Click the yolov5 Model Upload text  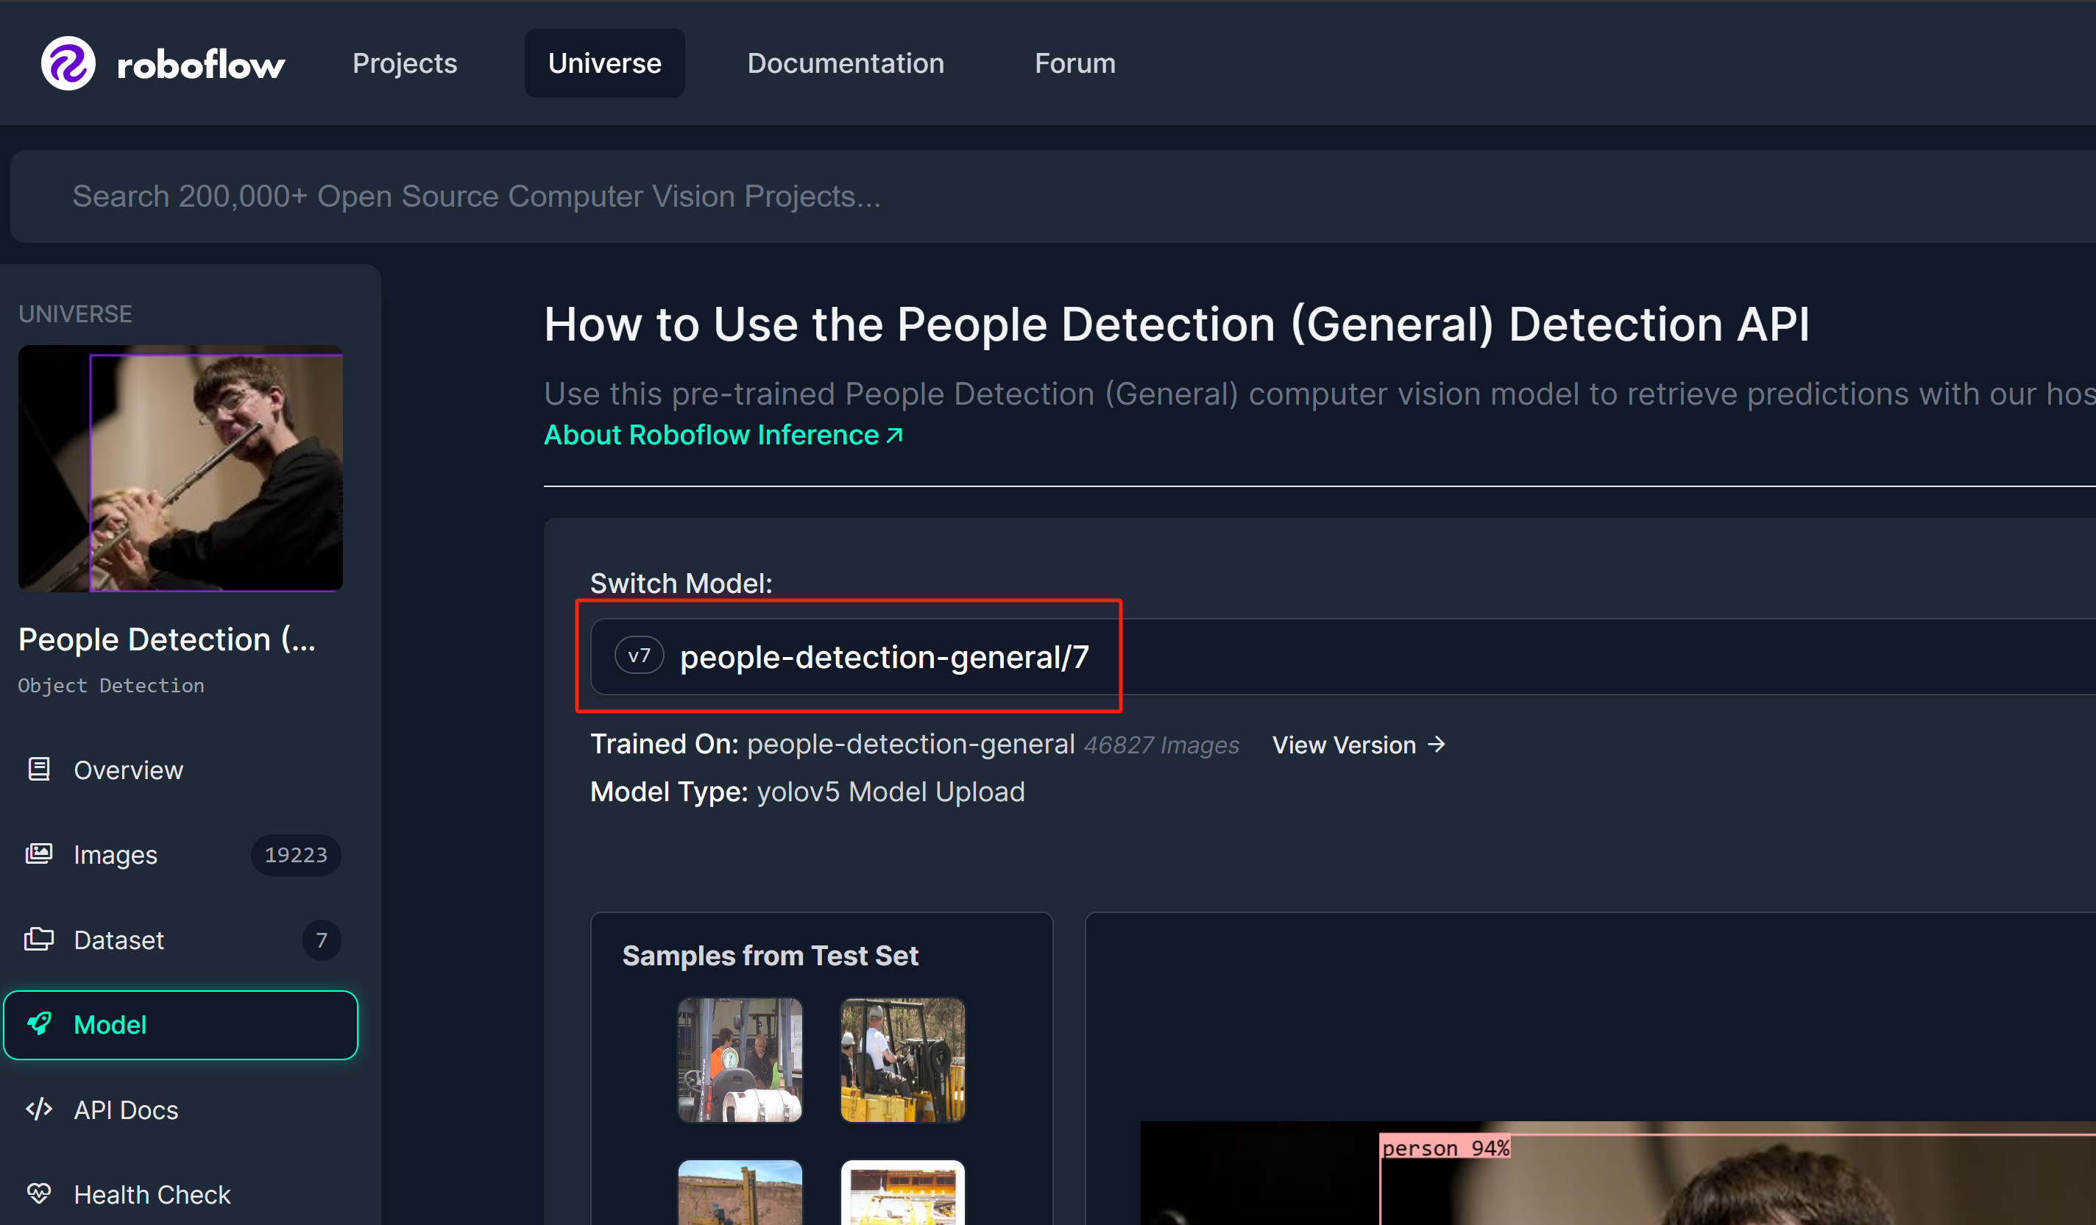click(x=890, y=792)
